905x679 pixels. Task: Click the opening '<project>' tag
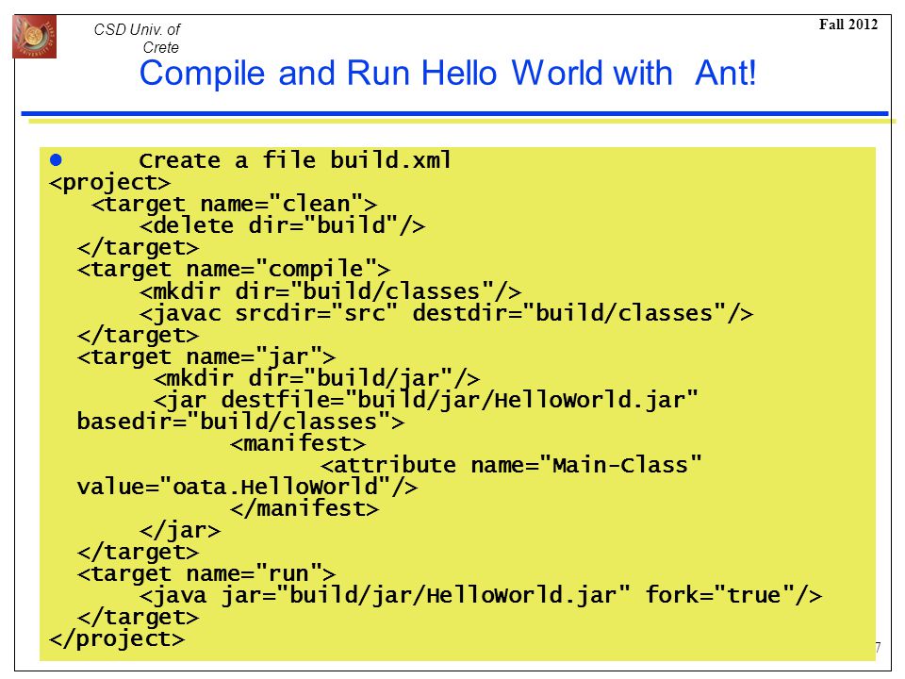(x=109, y=182)
